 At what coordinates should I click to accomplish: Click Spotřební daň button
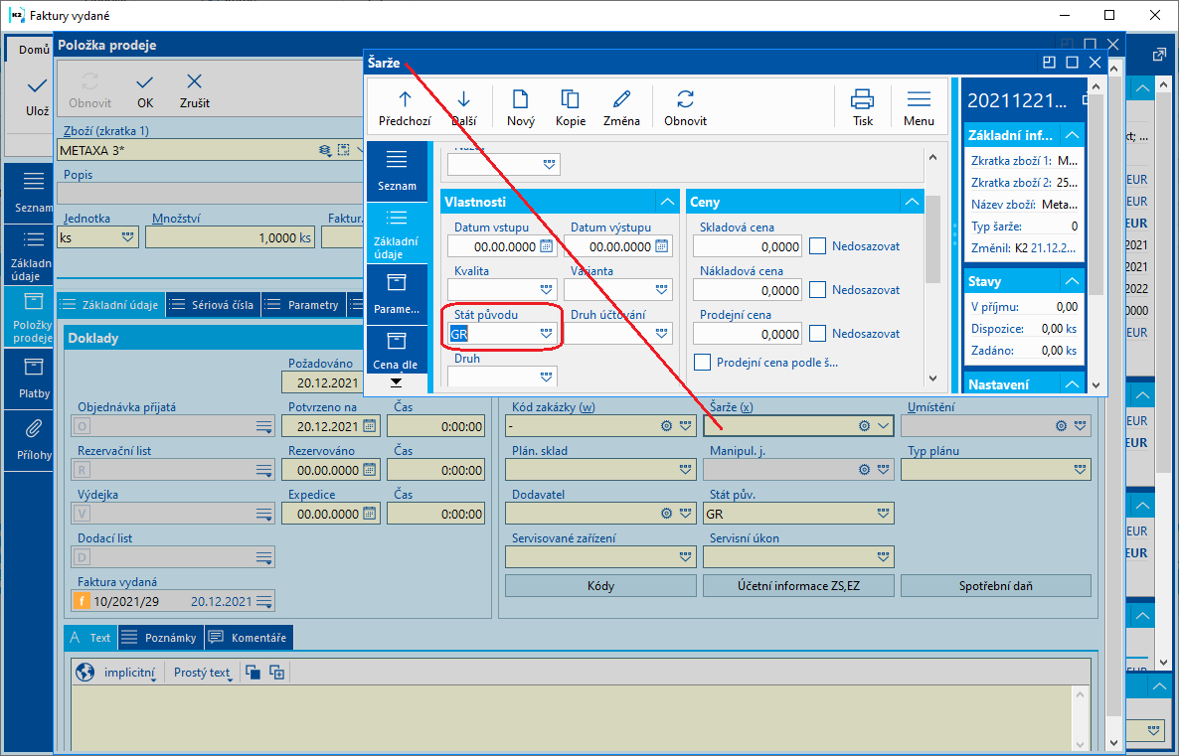coord(995,585)
